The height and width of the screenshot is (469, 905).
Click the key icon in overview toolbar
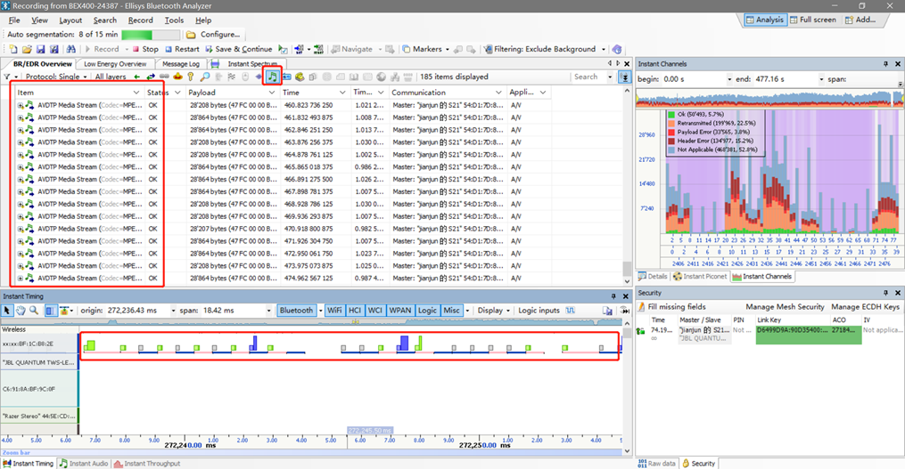point(191,77)
